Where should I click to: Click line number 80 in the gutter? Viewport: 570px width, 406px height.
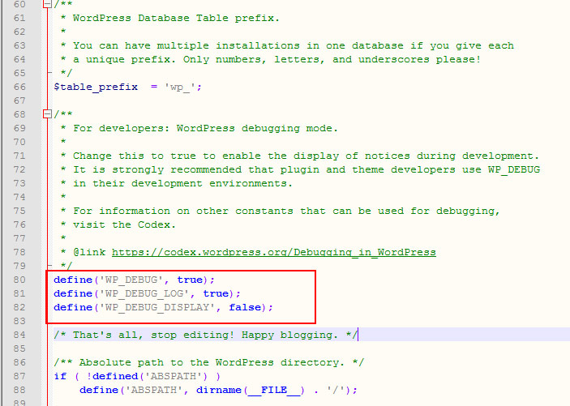click(19, 280)
